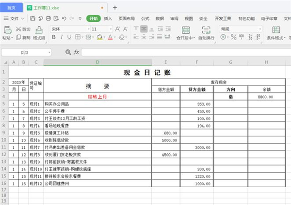Click the formula bar input field
Viewport: 291px width, 205px height.
184,52
